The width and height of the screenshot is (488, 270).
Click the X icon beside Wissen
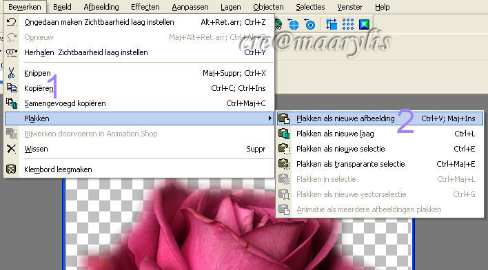[11, 149]
